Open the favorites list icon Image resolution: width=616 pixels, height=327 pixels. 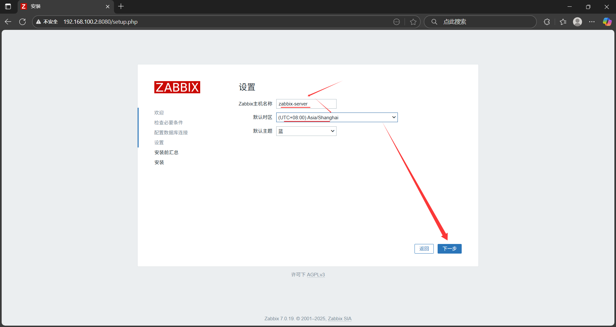(563, 22)
